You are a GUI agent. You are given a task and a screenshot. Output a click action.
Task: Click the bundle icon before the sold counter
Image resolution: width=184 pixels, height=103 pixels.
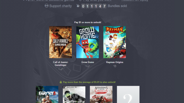[x=78, y=6]
